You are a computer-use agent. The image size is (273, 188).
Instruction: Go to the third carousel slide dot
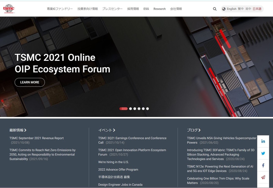135,109
